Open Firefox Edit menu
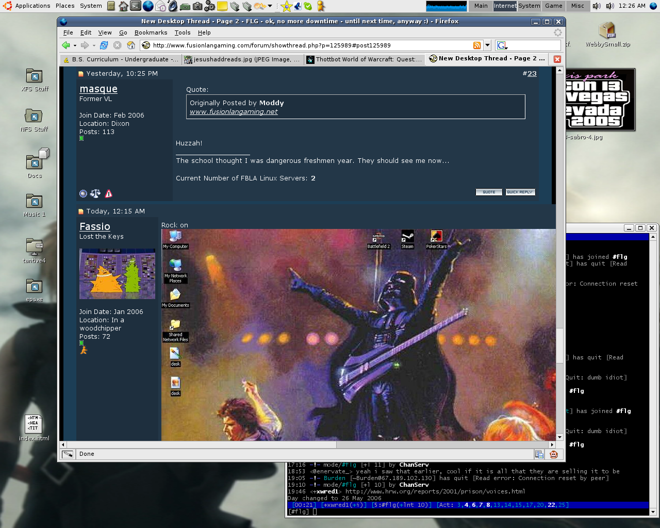660x528 pixels. pos(86,32)
